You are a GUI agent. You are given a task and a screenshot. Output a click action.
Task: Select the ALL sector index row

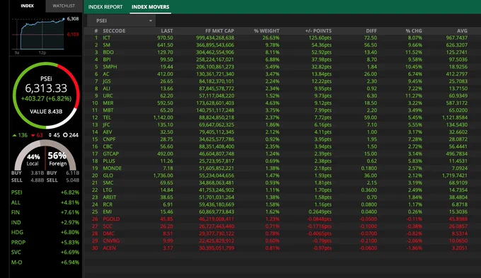pos(45,202)
